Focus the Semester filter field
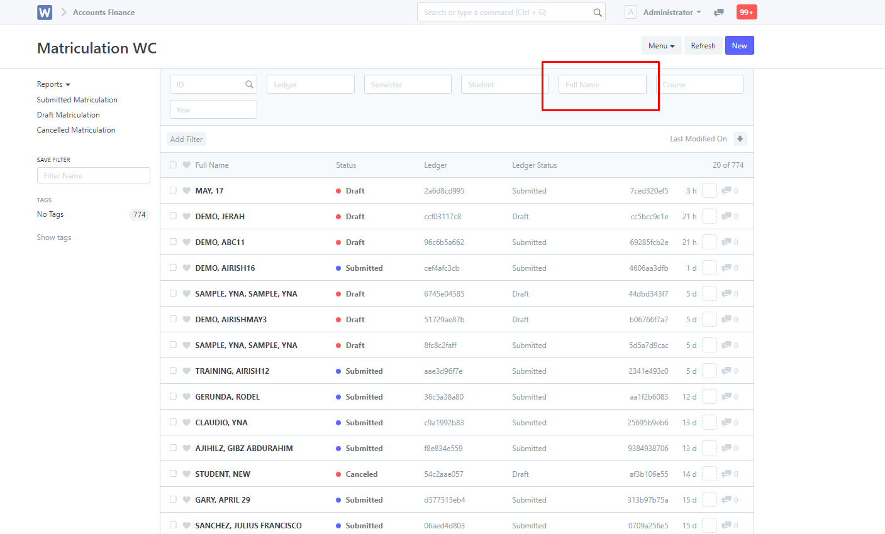The width and height of the screenshot is (885, 534). tap(408, 84)
